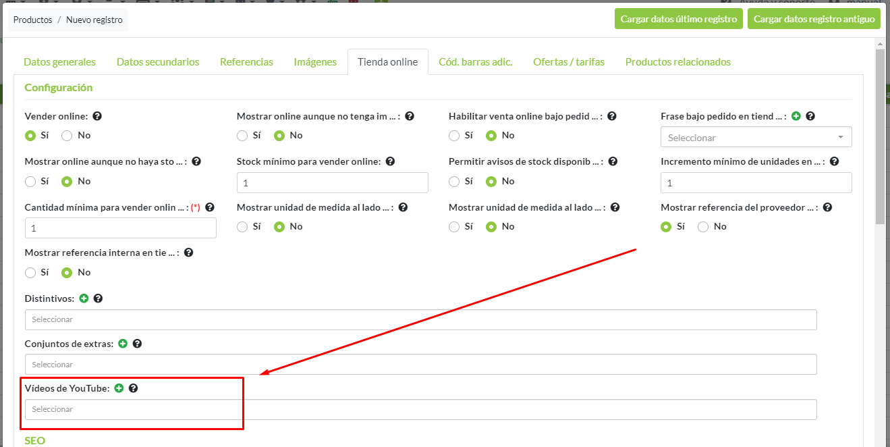Open help for Stock mínimo para vender online
The height and width of the screenshot is (447, 890).
pos(390,161)
